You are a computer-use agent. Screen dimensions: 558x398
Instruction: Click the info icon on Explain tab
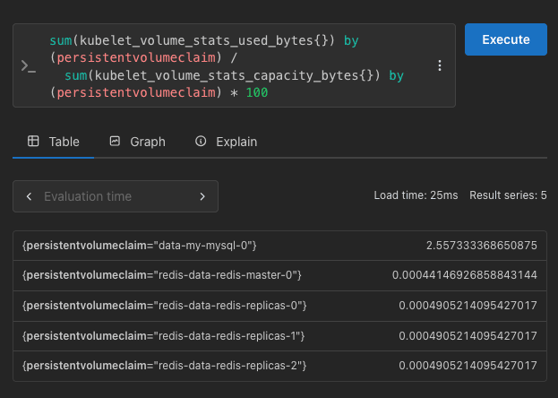click(x=201, y=142)
